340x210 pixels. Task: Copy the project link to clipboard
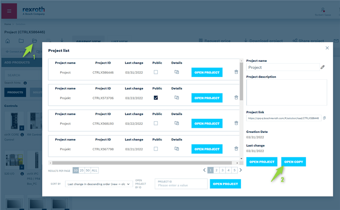pos(324,118)
